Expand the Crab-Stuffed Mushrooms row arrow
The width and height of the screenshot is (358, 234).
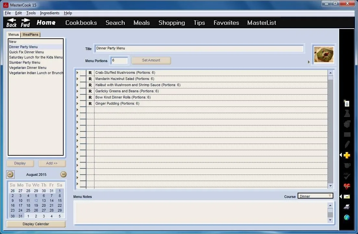tap(77, 72)
